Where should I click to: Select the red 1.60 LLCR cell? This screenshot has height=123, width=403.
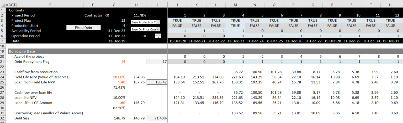point(121,103)
